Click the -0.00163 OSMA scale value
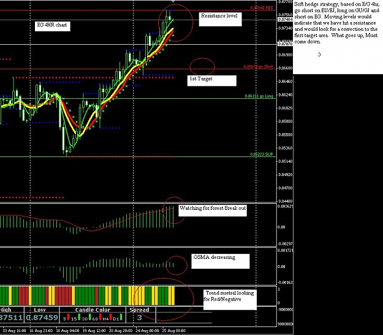This screenshot has width=383, height=335. click(286, 282)
